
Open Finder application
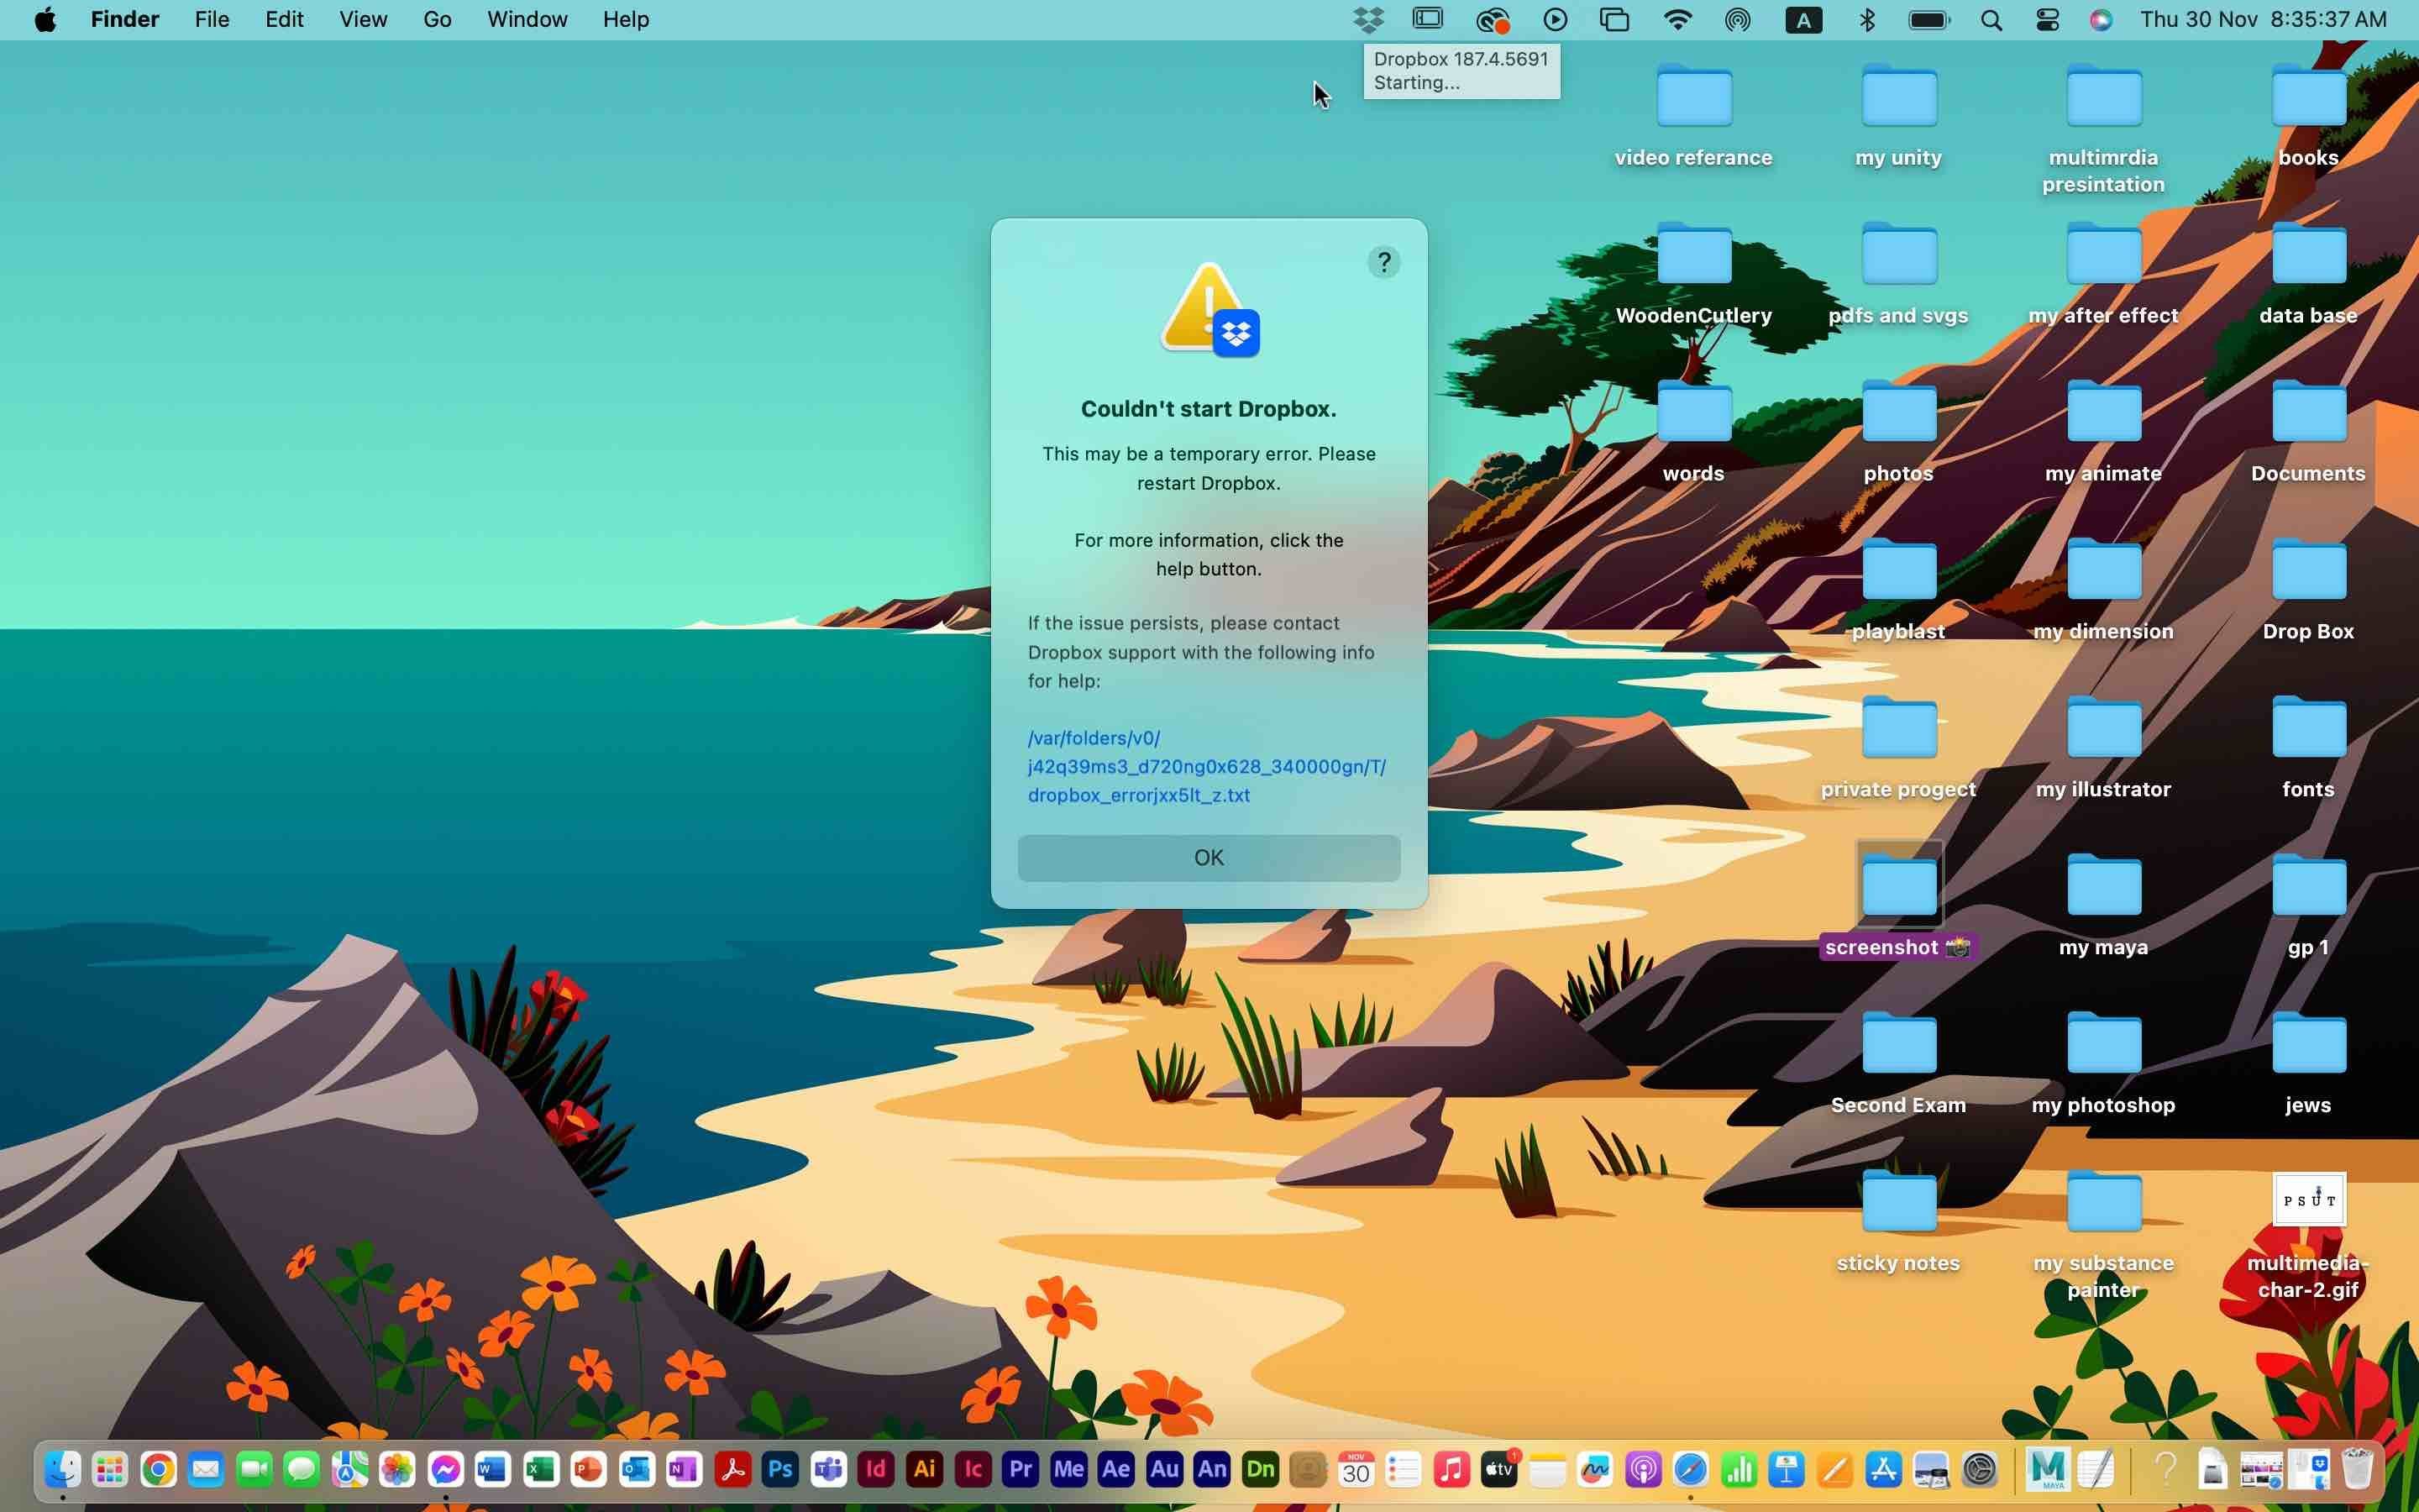point(63,1468)
